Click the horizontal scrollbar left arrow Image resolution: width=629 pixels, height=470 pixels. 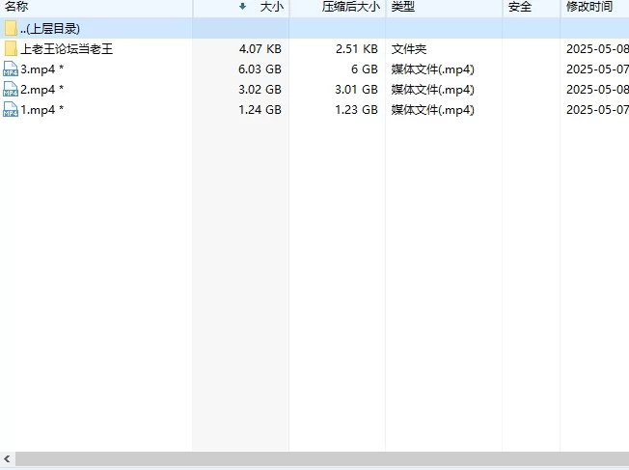pyautogui.click(x=7, y=458)
